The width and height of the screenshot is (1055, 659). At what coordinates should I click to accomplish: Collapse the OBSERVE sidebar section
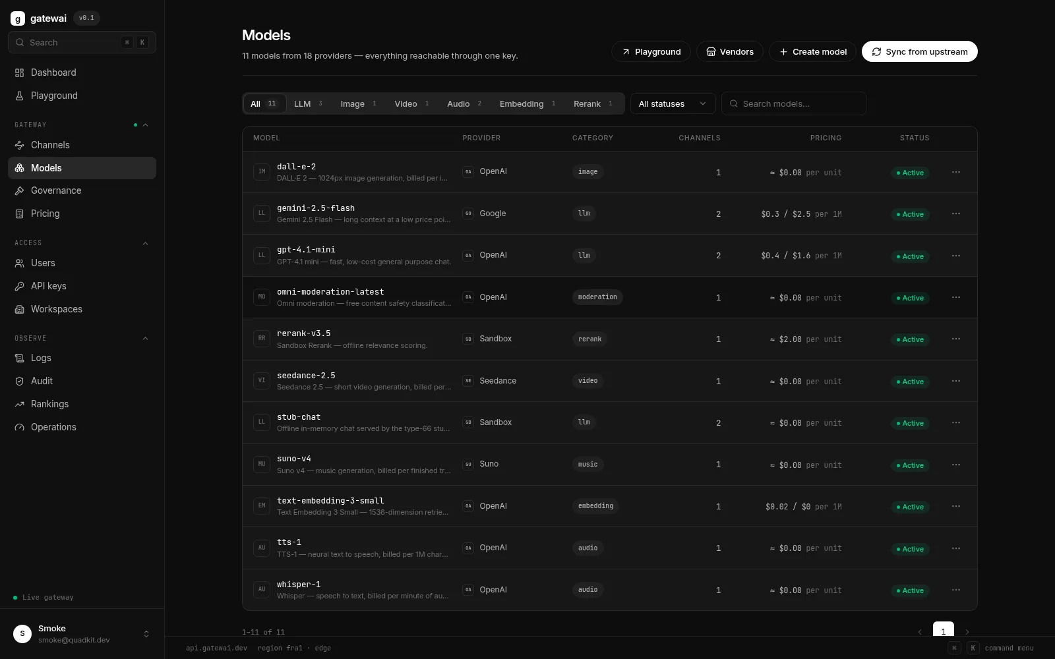tap(145, 338)
